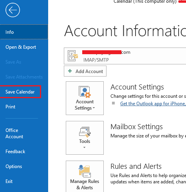This screenshot has height=192, width=186.
Task: Click the Save Attachments sidebar item
Action: click(x=24, y=77)
